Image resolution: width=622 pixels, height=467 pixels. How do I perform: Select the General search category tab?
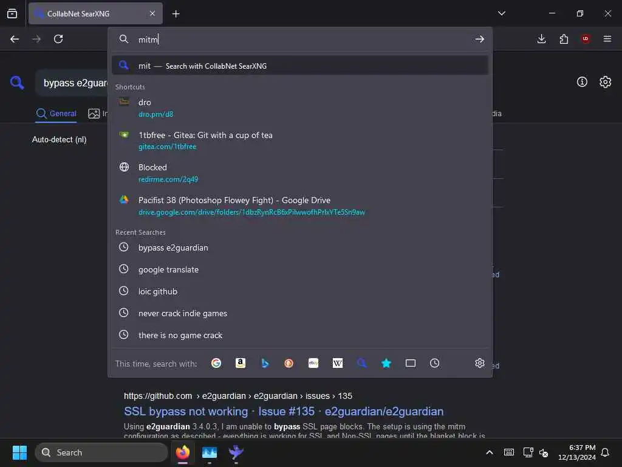tap(56, 114)
